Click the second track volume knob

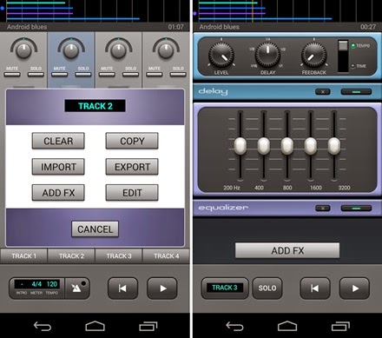[x=71, y=50]
